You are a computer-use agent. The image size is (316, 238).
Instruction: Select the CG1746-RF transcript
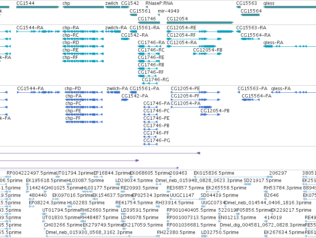147,76
